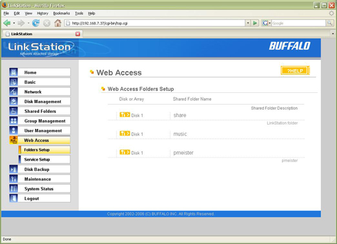Screen dimensions: 337x244
Task: Open the Bookmarks menu
Action: (61, 14)
